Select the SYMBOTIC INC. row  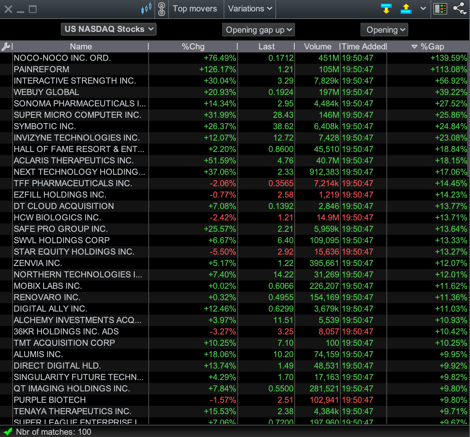coord(234,127)
